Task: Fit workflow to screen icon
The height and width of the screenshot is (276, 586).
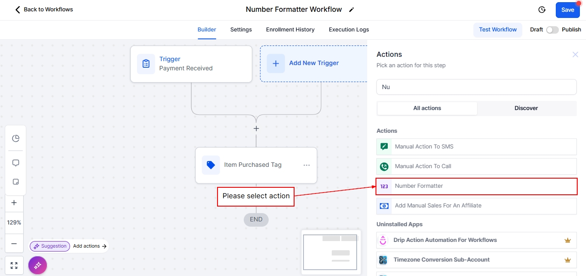Action: point(14,265)
